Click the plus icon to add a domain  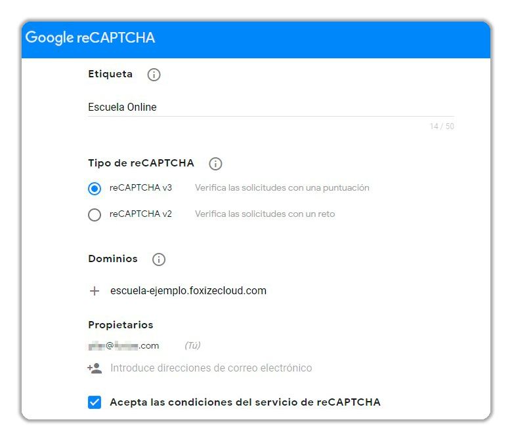[x=95, y=291]
